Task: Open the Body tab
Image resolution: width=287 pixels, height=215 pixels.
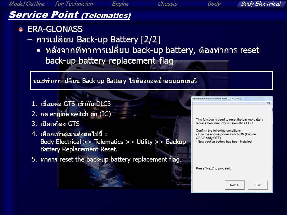Action: pos(214,4)
